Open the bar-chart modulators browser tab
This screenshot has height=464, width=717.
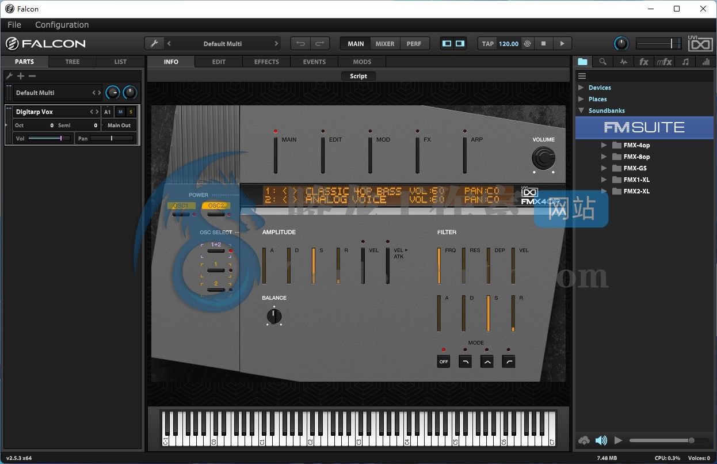(x=706, y=62)
